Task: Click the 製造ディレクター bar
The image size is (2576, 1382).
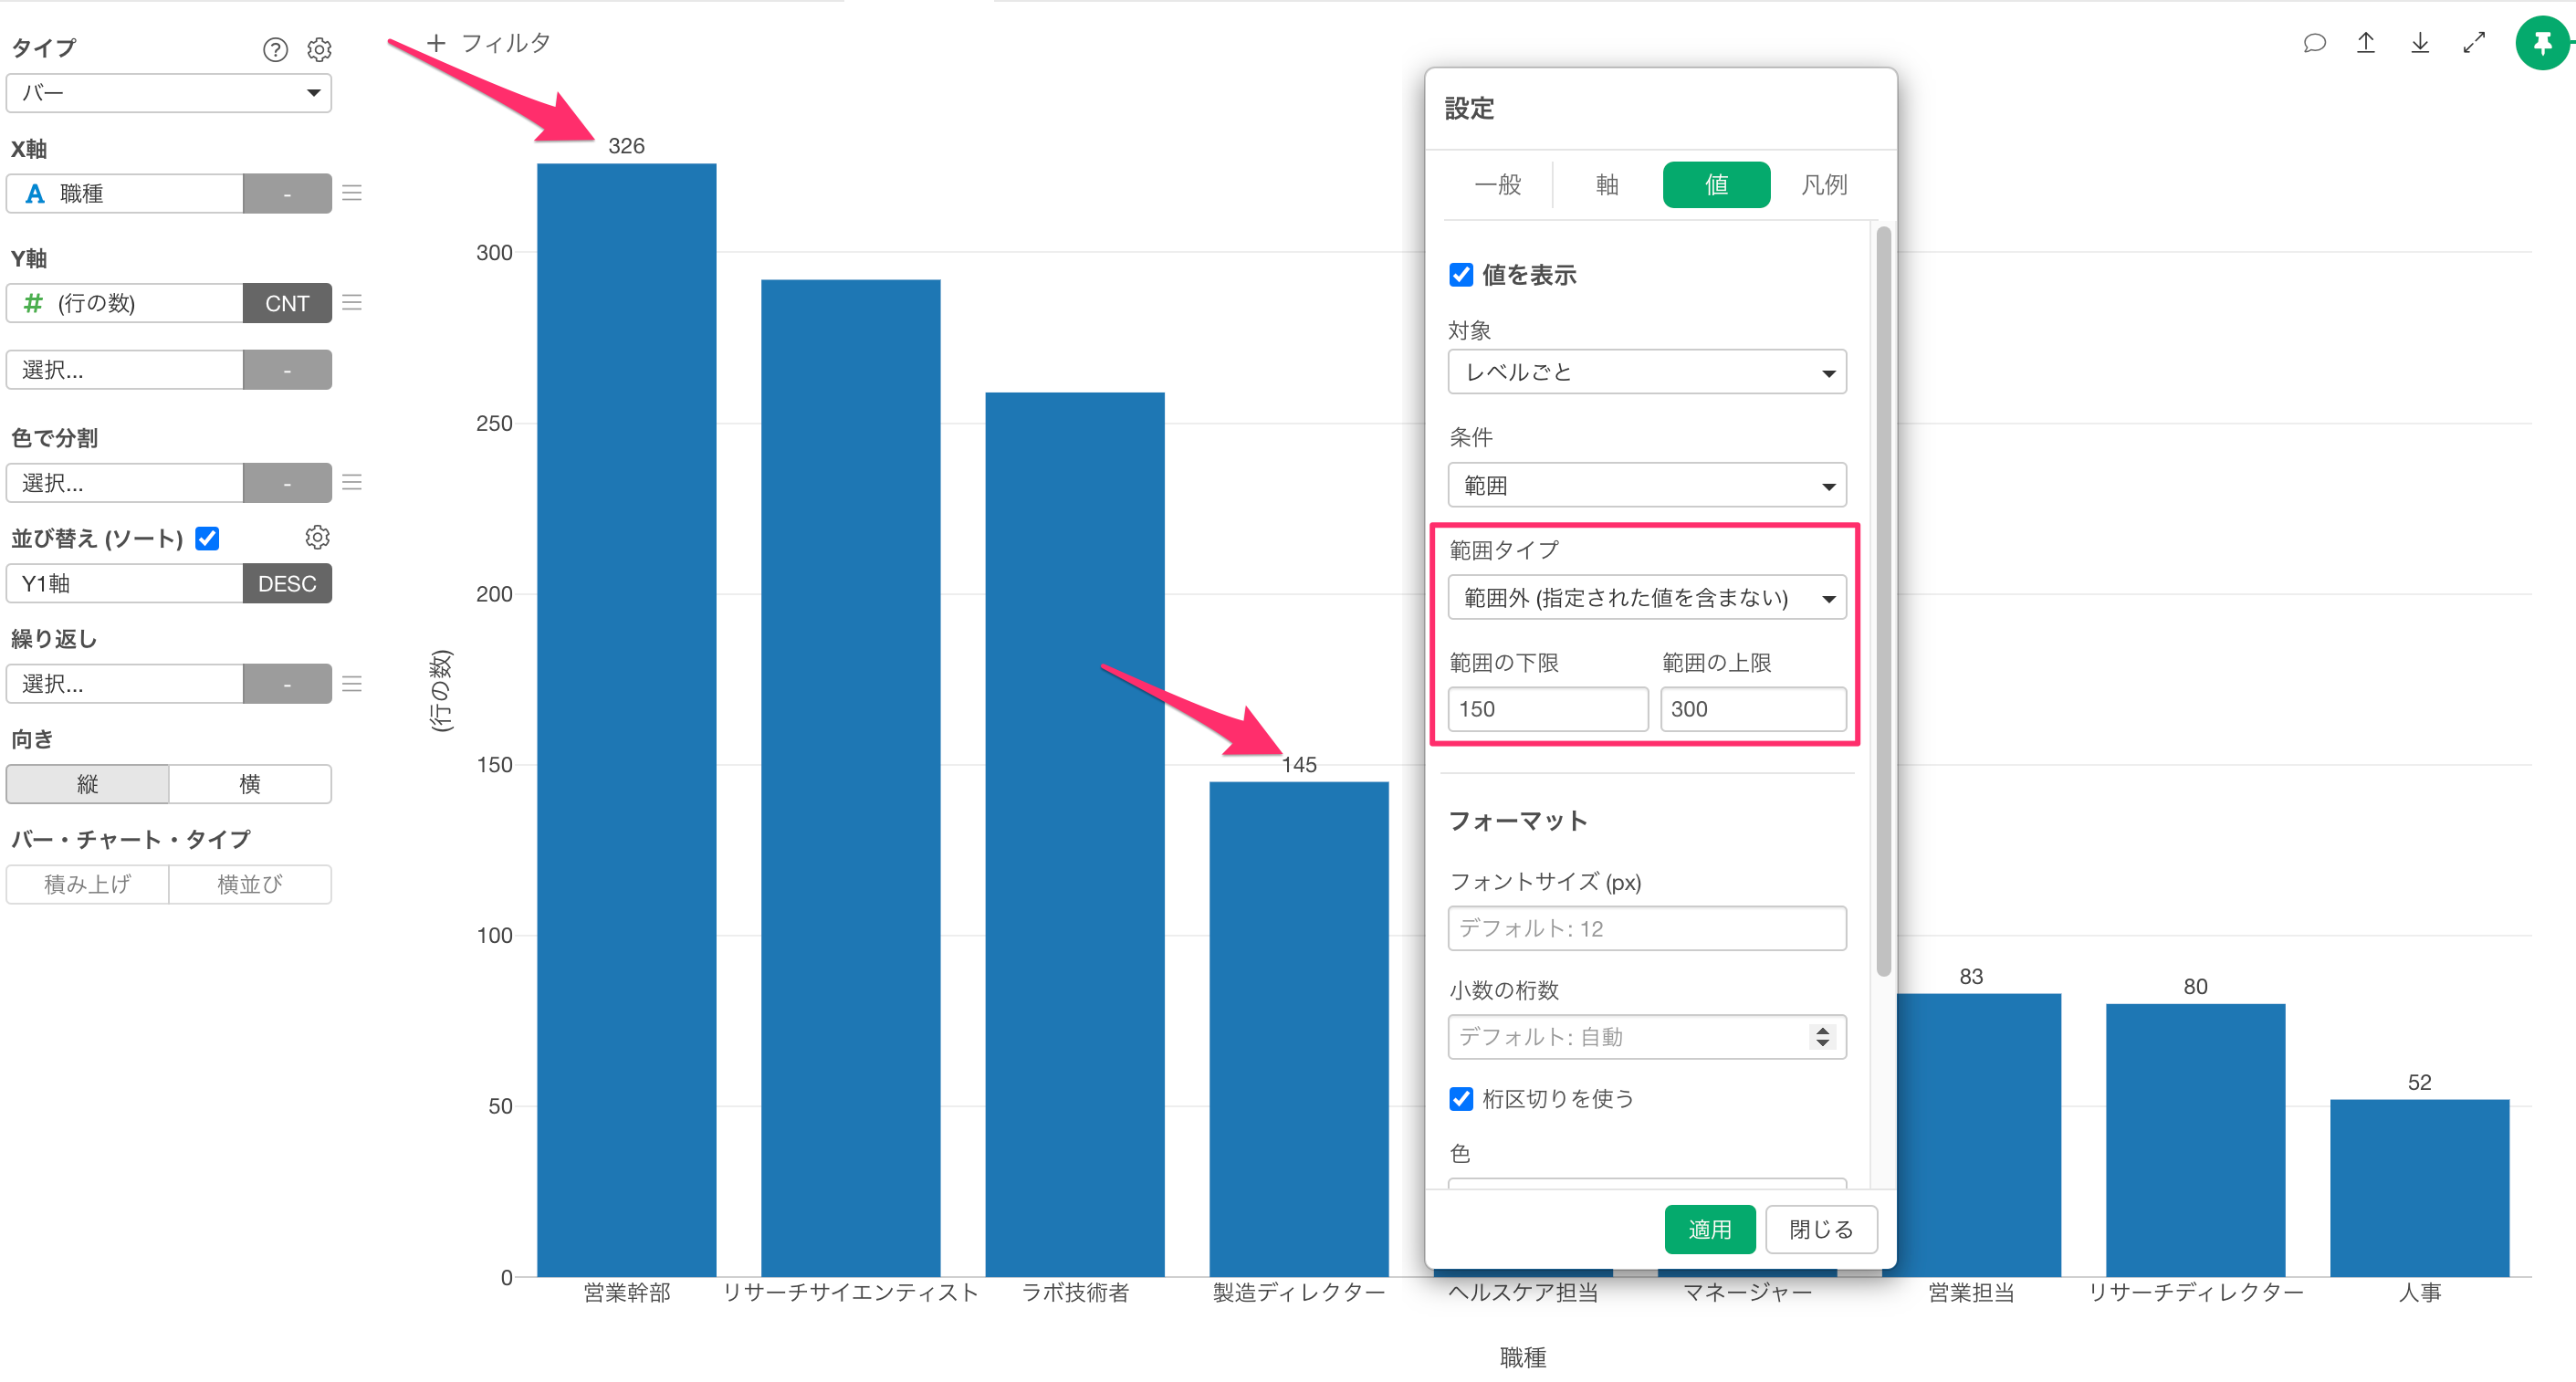Action: click(x=1298, y=1029)
